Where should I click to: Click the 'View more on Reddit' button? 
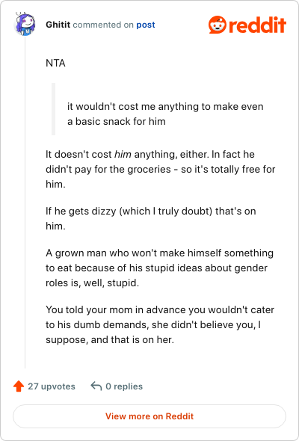pyautogui.click(x=149, y=416)
